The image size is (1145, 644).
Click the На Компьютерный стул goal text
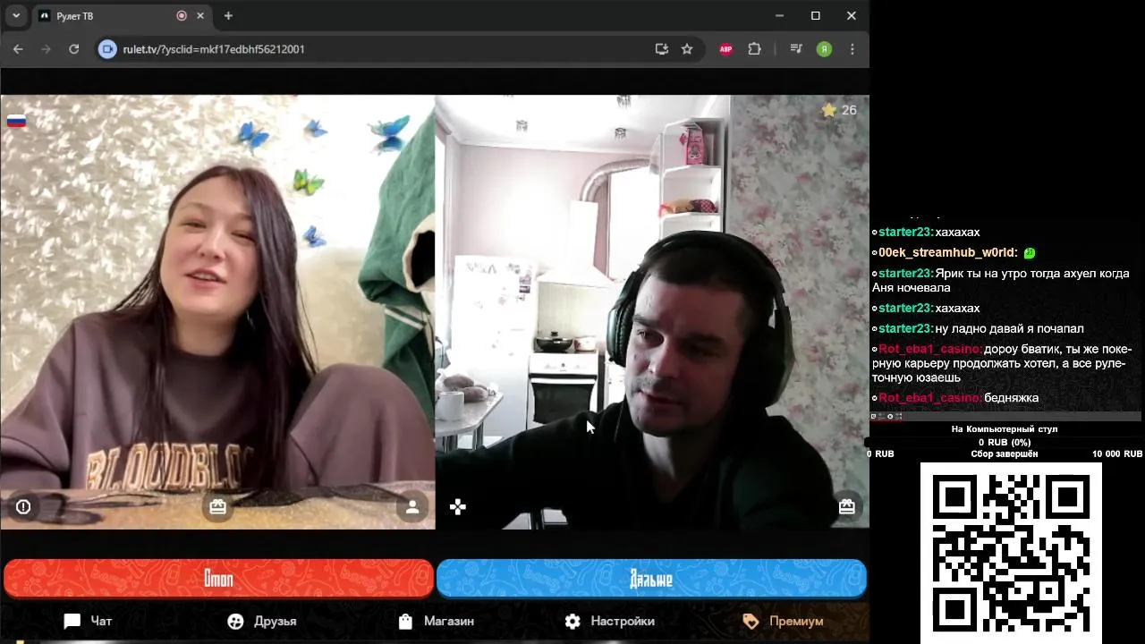(1005, 429)
